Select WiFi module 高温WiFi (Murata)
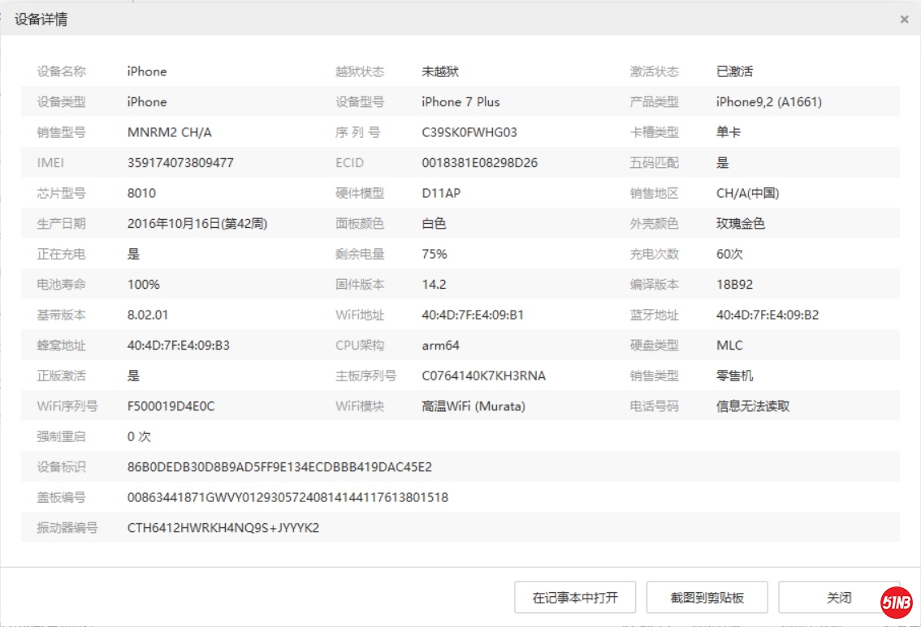Screen dimensions: 921x627 (473, 406)
